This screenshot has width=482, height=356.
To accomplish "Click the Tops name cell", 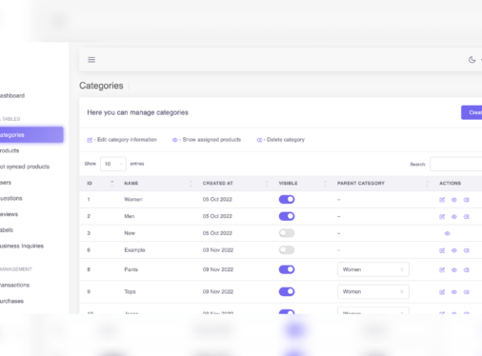I will 130,291.
